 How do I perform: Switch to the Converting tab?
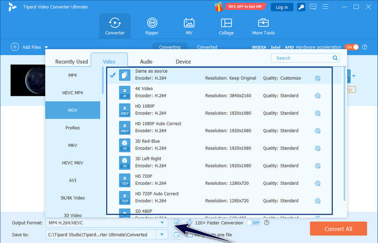[170, 46]
